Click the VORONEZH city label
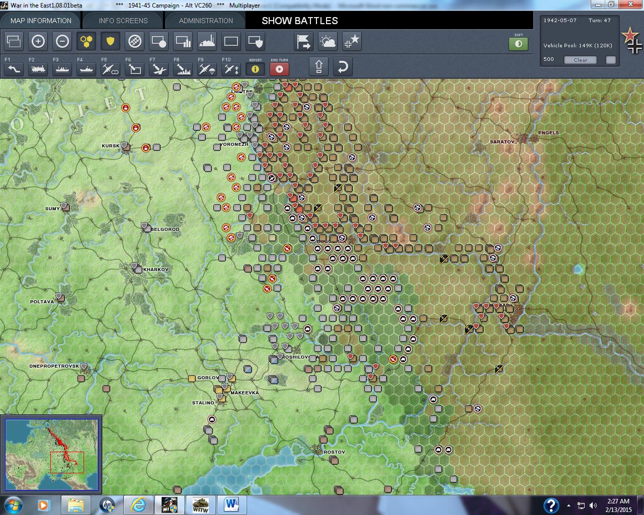The image size is (644, 515). [234, 144]
